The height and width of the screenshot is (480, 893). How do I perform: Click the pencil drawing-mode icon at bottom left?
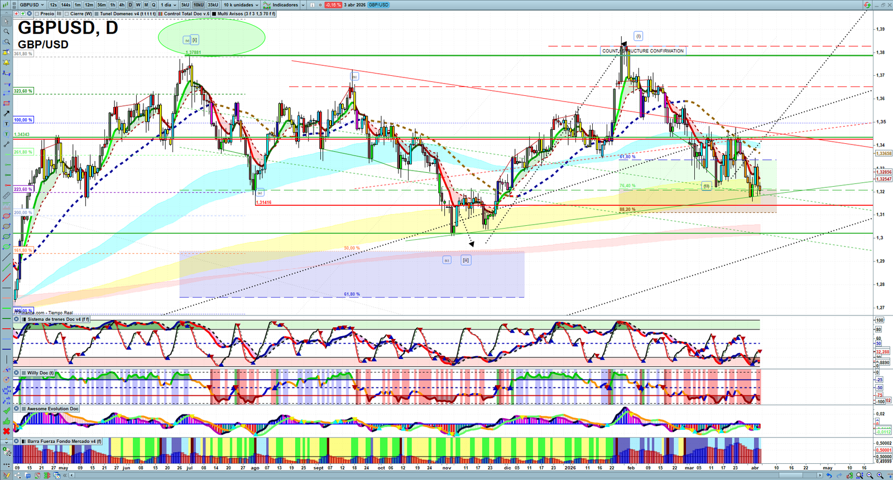6,476
